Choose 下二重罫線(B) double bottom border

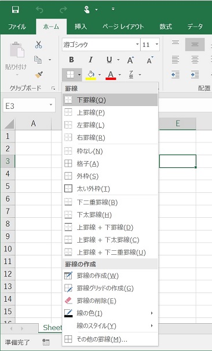point(110,202)
